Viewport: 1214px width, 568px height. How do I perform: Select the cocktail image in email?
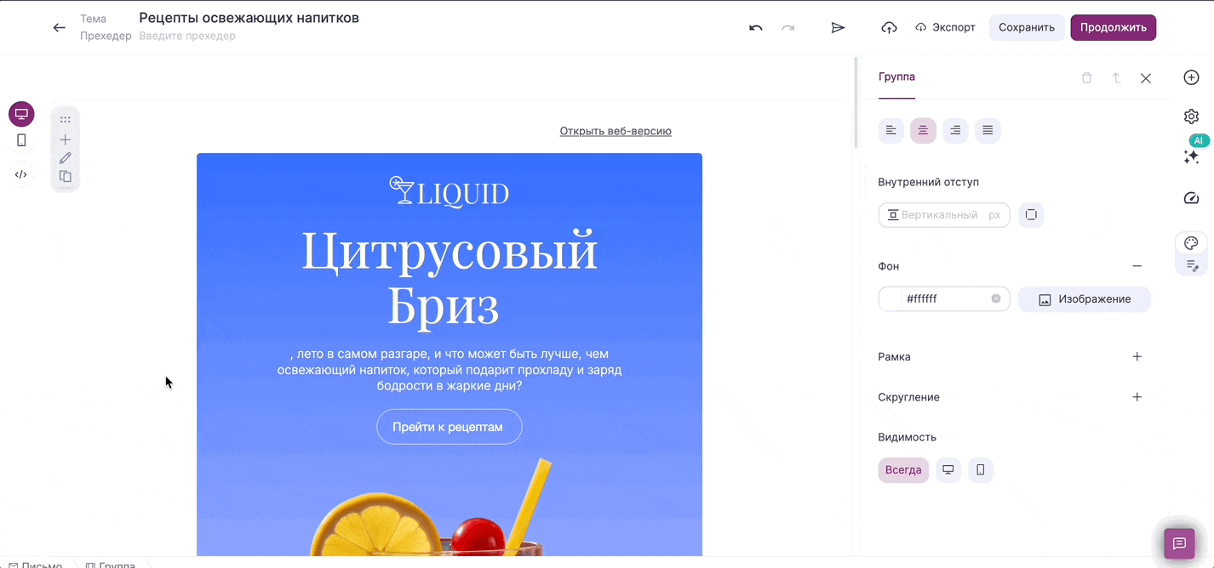[449, 507]
